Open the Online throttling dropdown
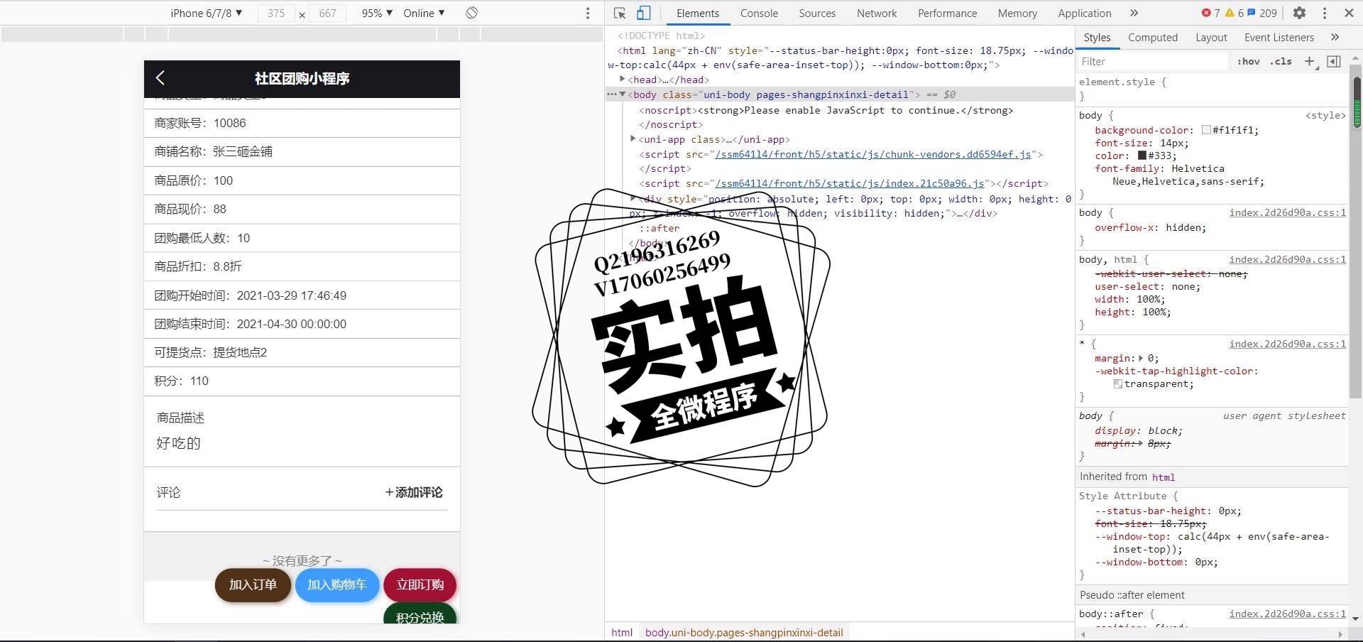This screenshot has height=642, width=1363. tap(424, 13)
